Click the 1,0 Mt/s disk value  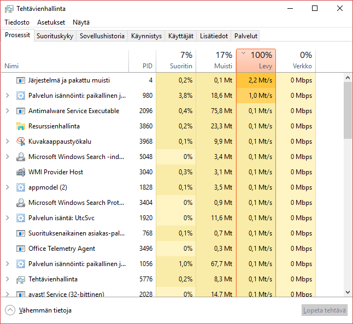[x=260, y=96]
